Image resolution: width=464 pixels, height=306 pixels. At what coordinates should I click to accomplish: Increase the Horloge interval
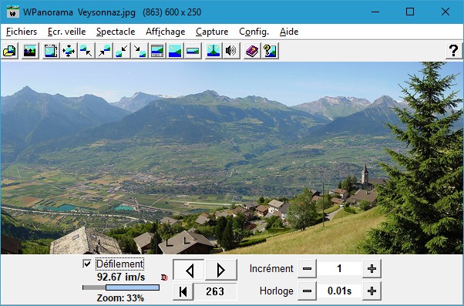tap(372, 291)
